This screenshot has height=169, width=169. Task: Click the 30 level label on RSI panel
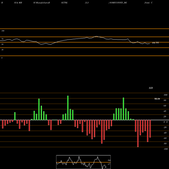pos(2,50)
